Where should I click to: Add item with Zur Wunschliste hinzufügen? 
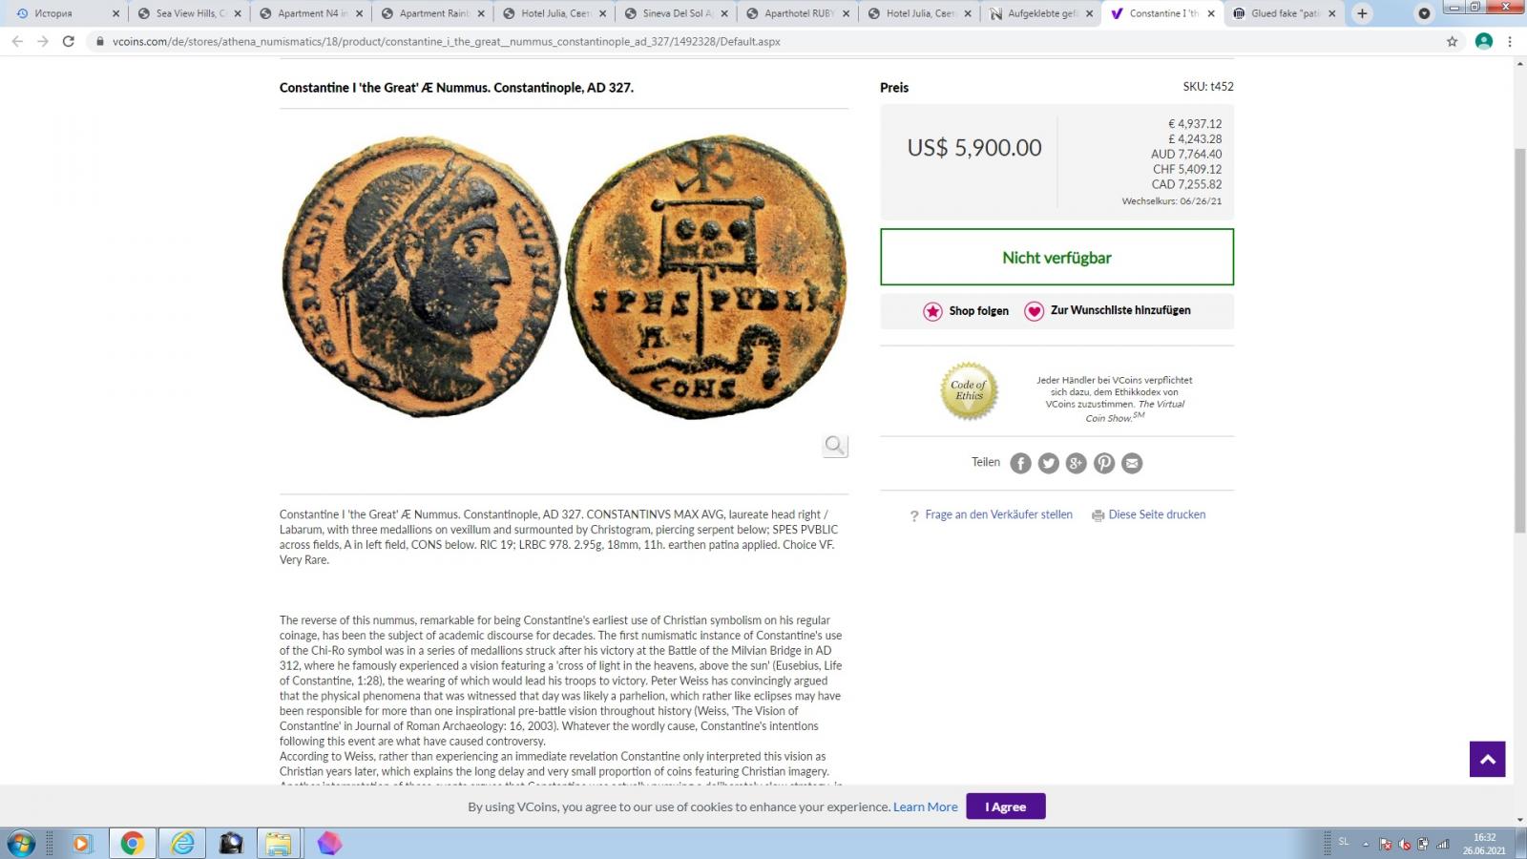click(1107, 311)
